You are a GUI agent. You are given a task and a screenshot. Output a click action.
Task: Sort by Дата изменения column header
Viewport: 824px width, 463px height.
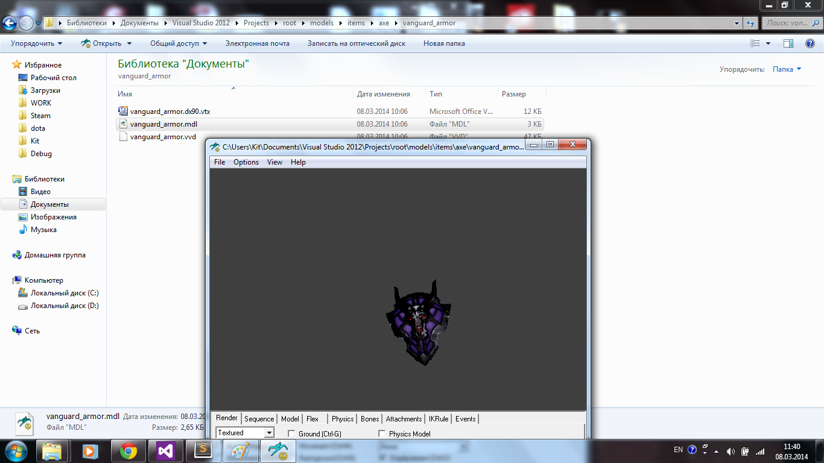click(x=389, y=94)
